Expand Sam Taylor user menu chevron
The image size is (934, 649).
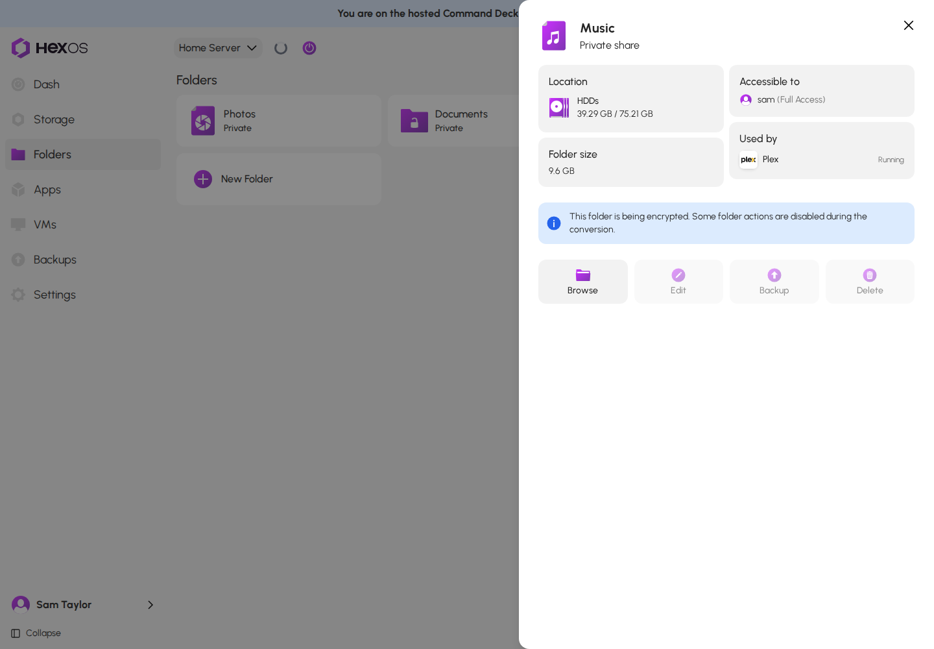(x=150, y=605)
